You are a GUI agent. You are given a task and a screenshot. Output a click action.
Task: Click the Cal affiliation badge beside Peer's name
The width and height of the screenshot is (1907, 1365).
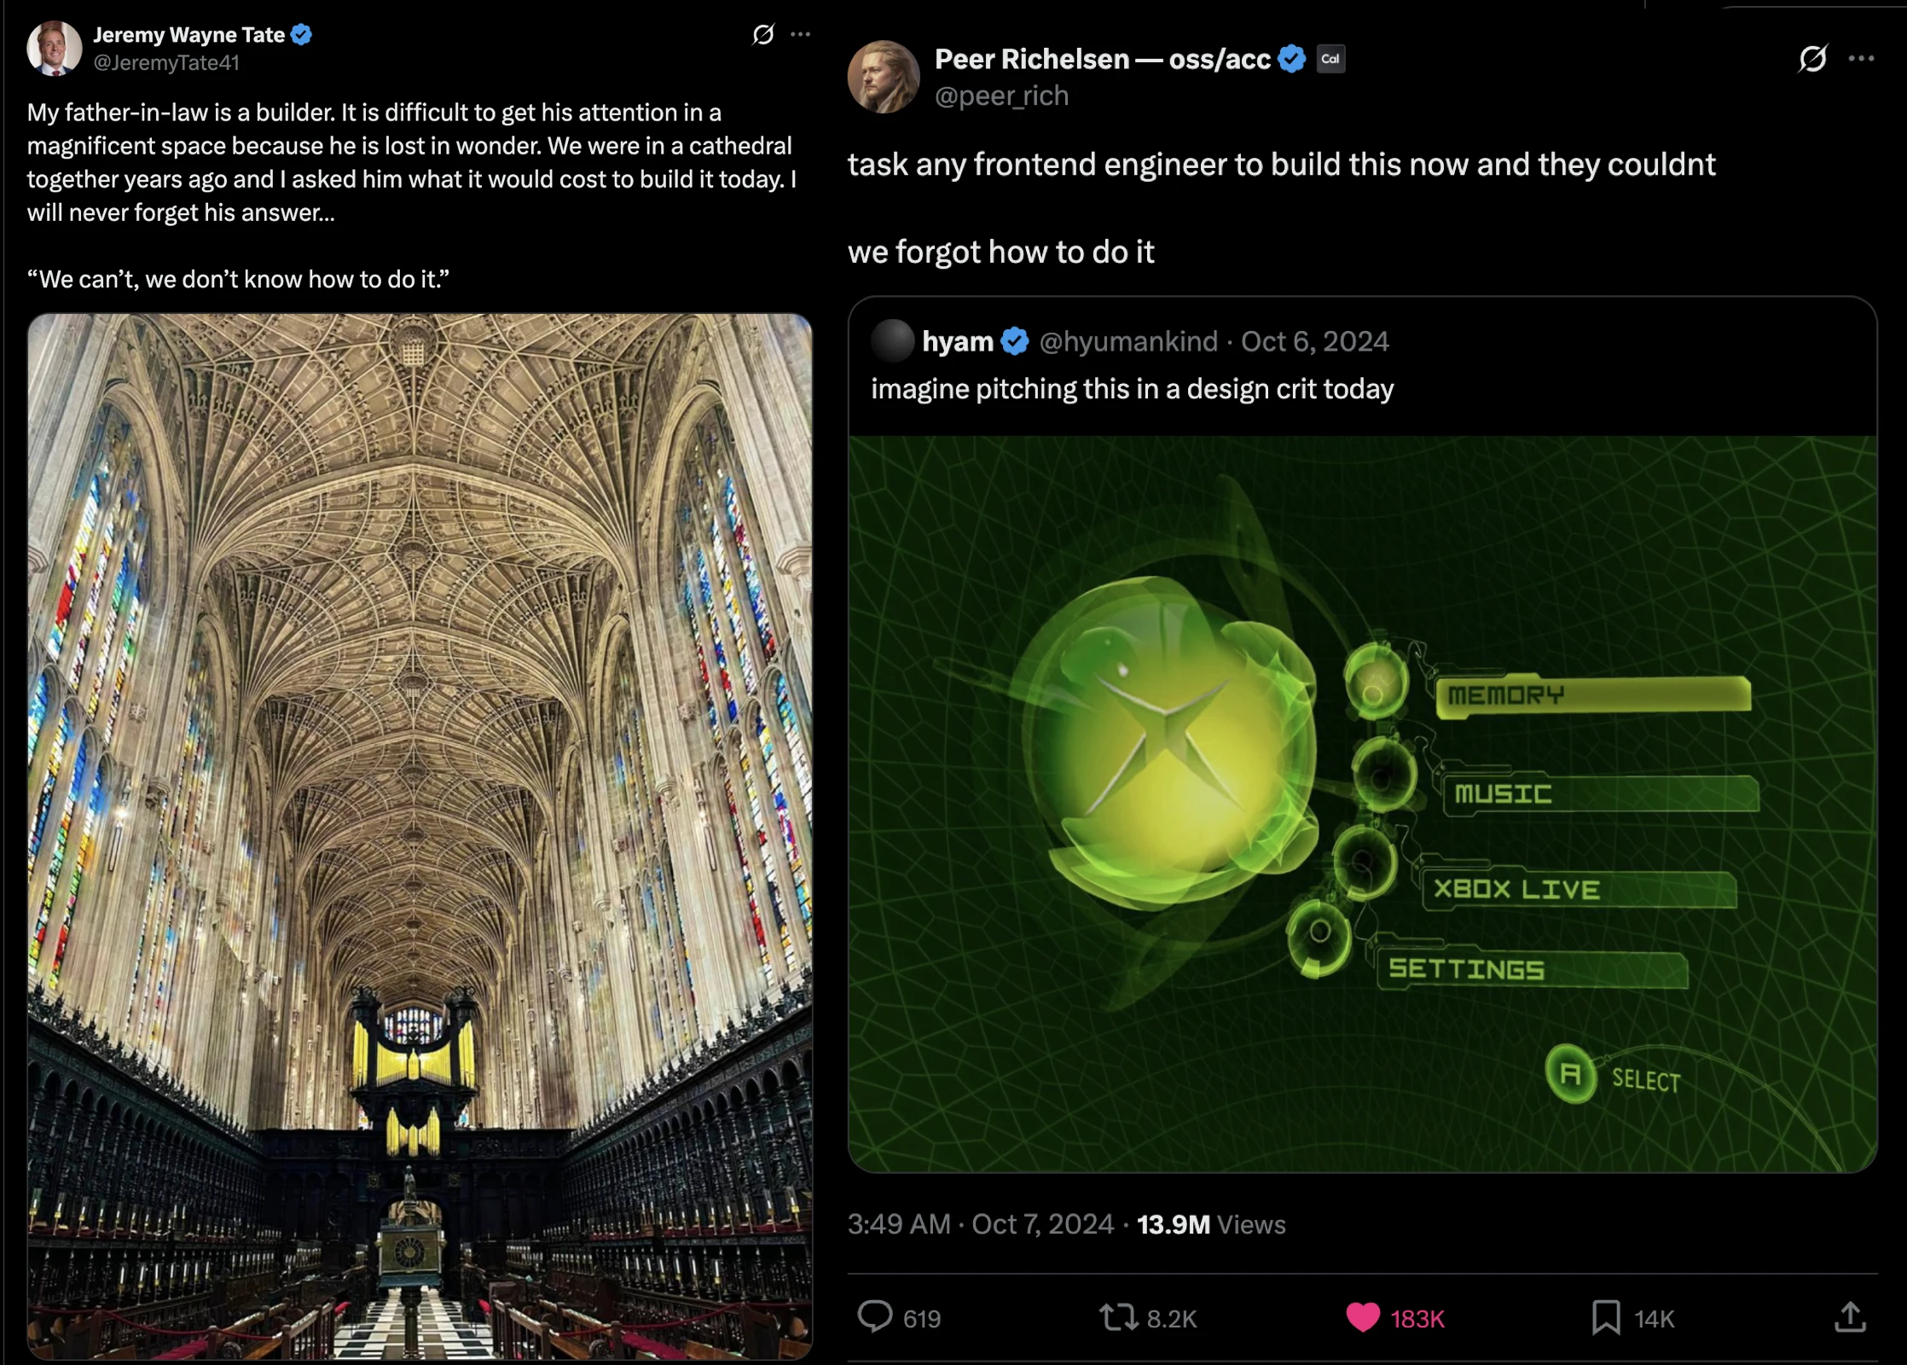(x=1330, y=59)
